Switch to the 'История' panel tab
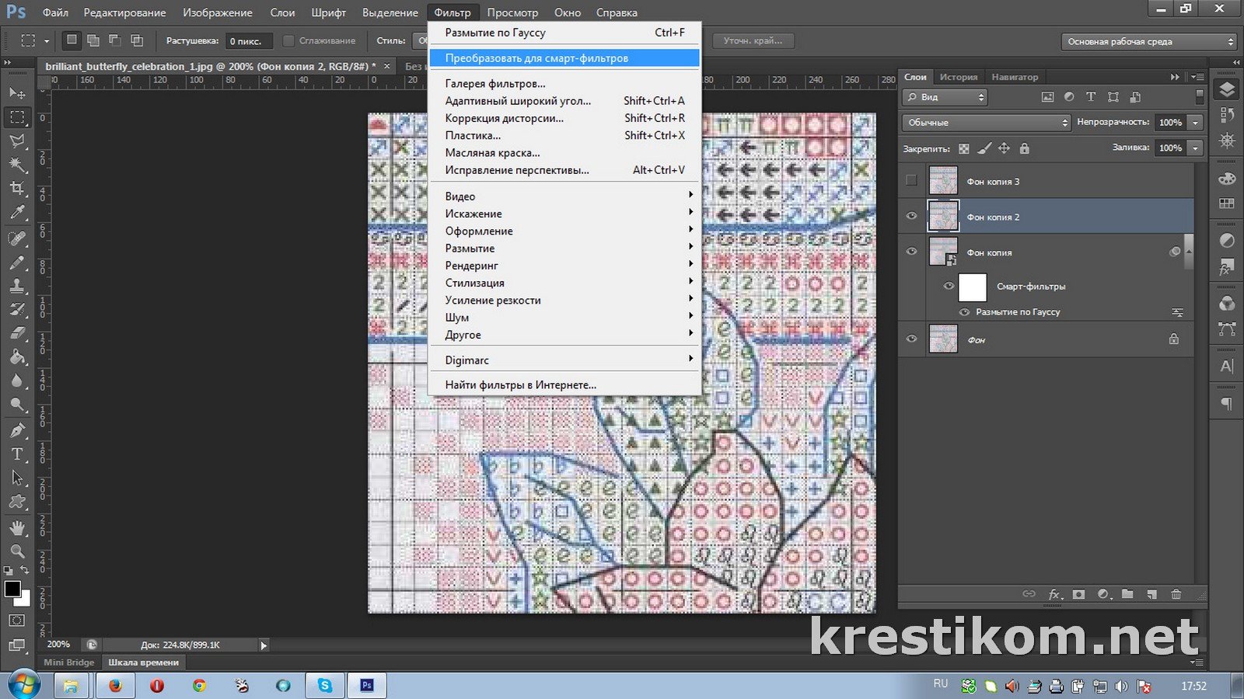This screenshot has height=699, width=1244. 958,77
